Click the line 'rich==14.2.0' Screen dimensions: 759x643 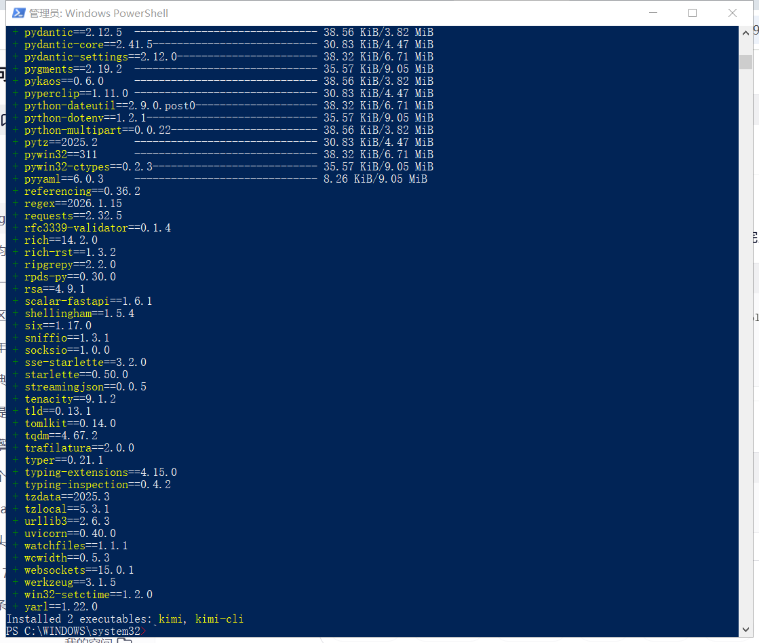point(61,240)
